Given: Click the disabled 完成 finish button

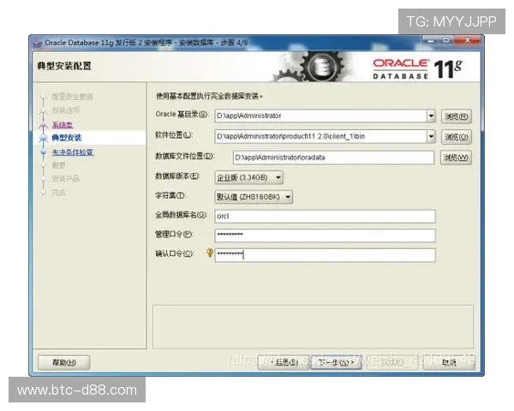Looking at the screenshot, I should pos(392,362).
